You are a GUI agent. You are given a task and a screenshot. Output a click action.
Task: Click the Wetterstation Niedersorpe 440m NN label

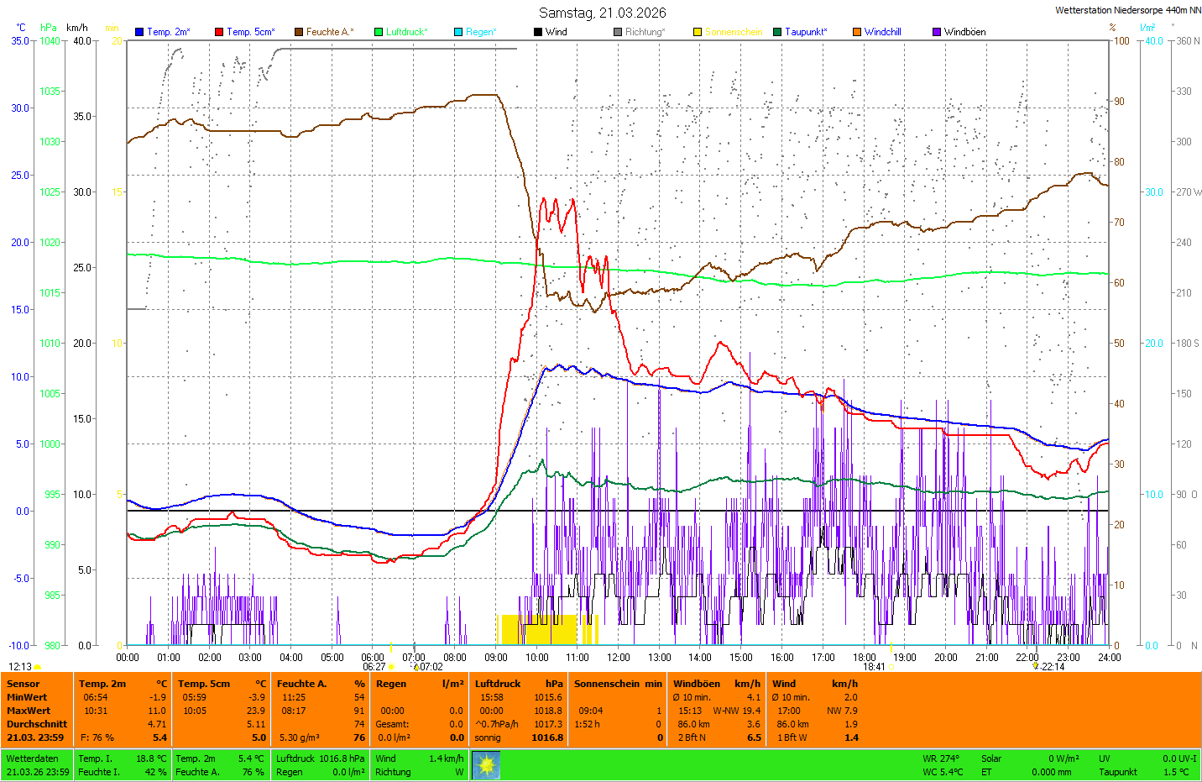(x=1127, y=10)
